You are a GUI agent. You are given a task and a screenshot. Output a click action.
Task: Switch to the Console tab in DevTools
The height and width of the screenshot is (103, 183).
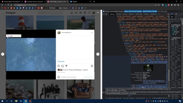click(x=119, y=14)
